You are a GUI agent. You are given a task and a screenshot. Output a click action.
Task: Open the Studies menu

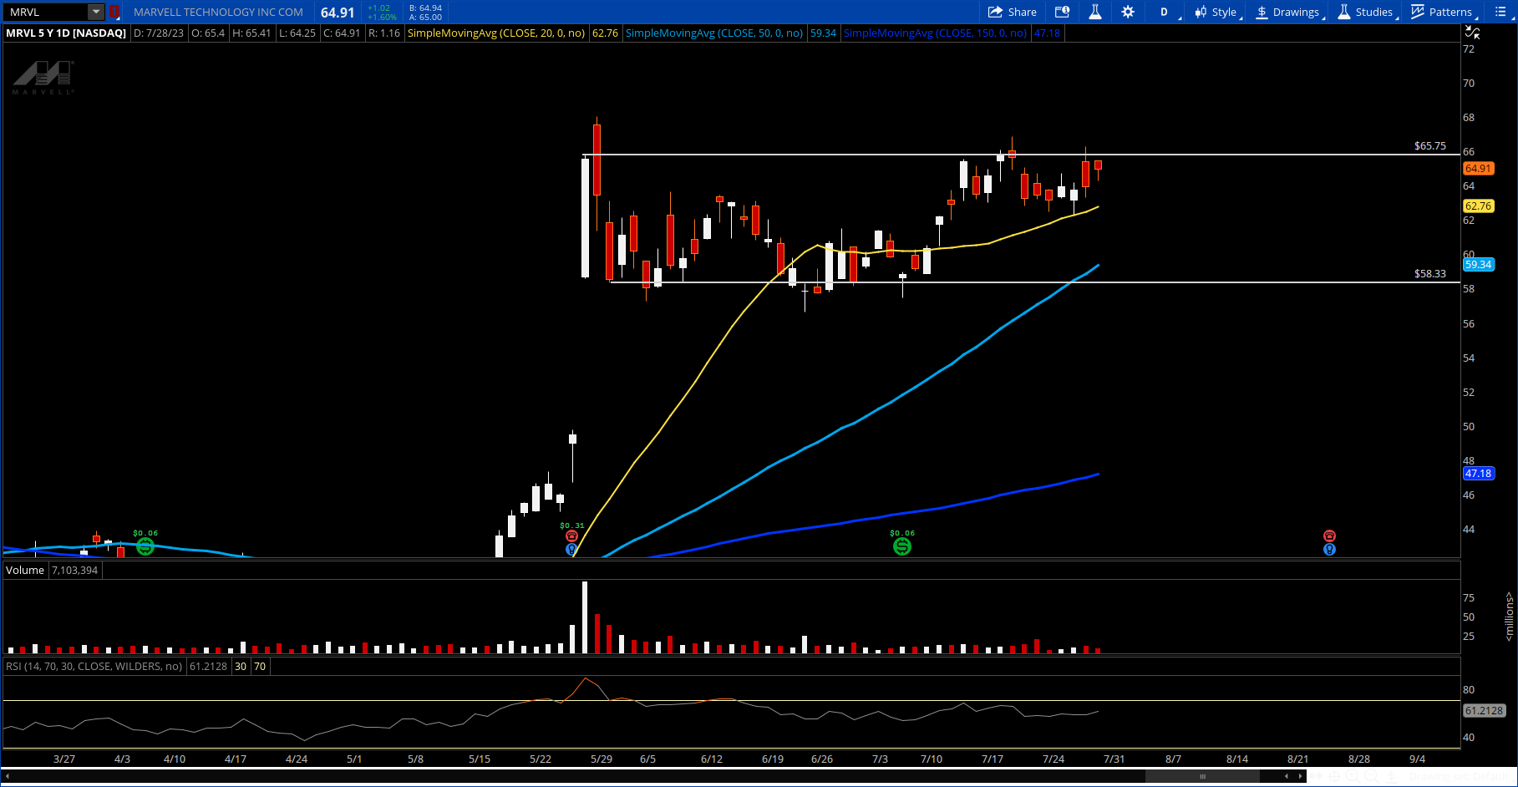pyautogui.click(x=1368, y=12)
